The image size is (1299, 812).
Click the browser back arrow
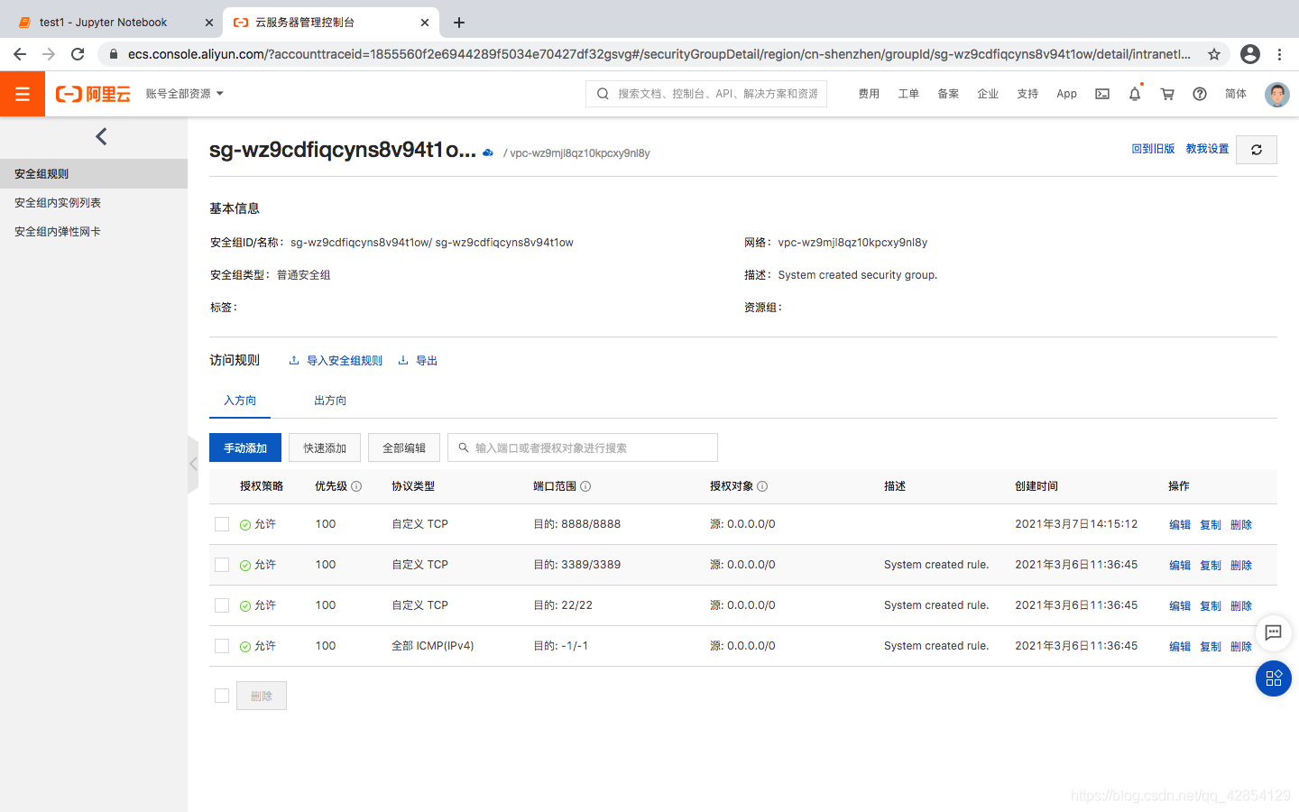tap(20, 54)
